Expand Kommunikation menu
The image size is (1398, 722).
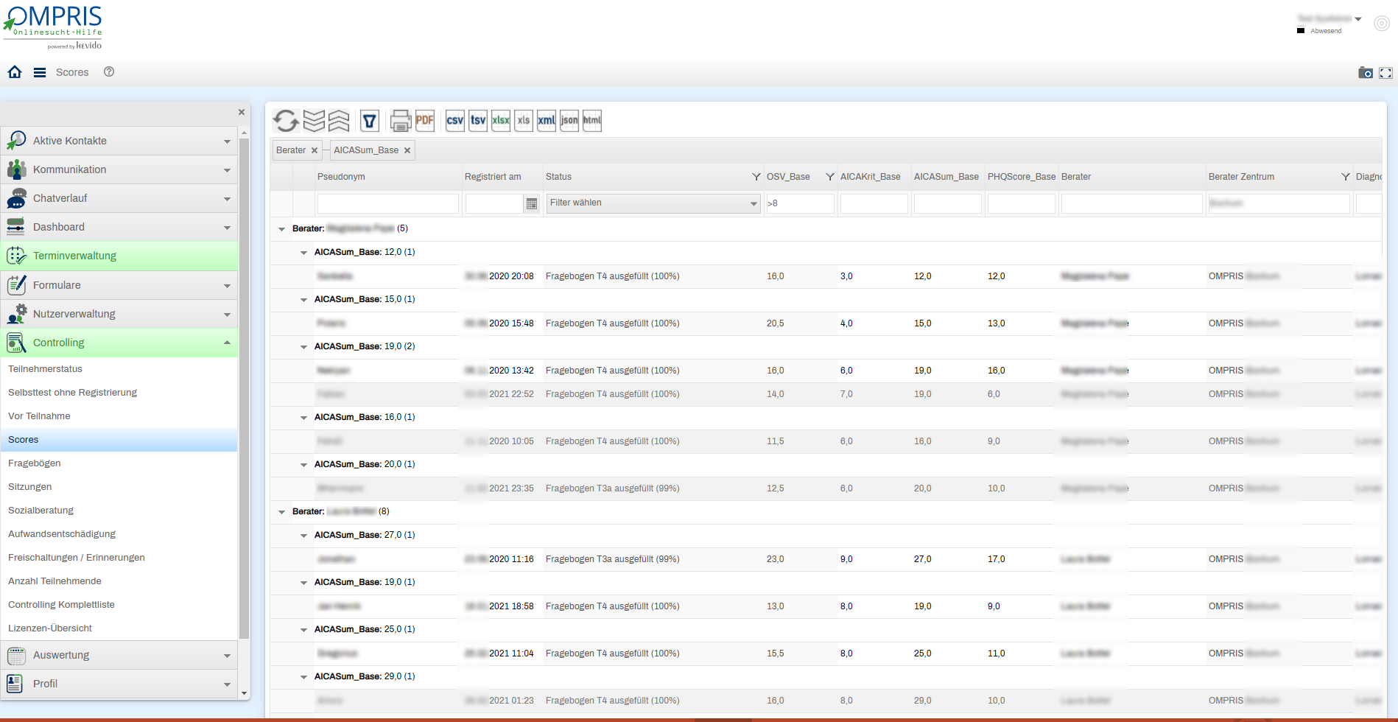[119, 169]
